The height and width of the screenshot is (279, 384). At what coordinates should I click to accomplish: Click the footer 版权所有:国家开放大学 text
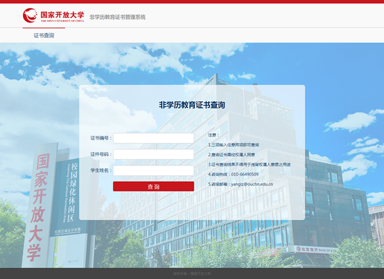tap(192, 274)
